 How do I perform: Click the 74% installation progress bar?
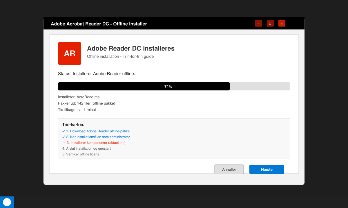pos(174,86)
